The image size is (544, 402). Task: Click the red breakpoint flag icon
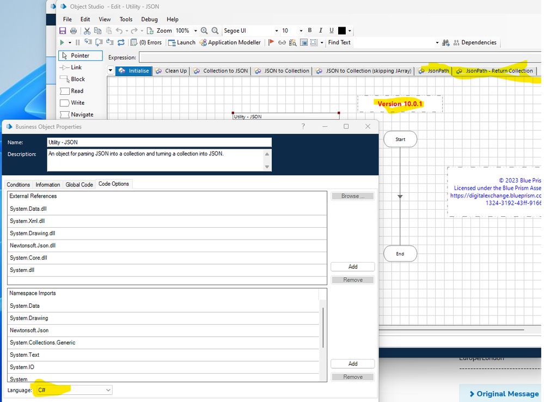click(271, 42)
